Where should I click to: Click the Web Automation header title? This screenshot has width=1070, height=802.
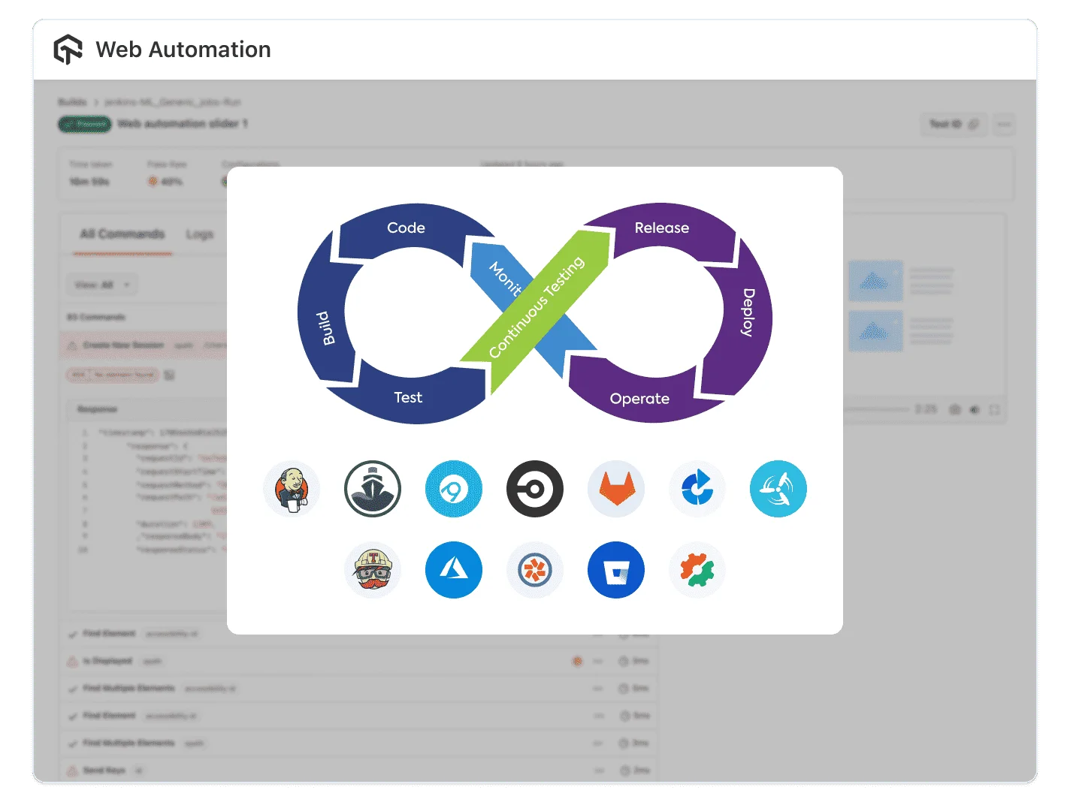click(x=183, y=50)
